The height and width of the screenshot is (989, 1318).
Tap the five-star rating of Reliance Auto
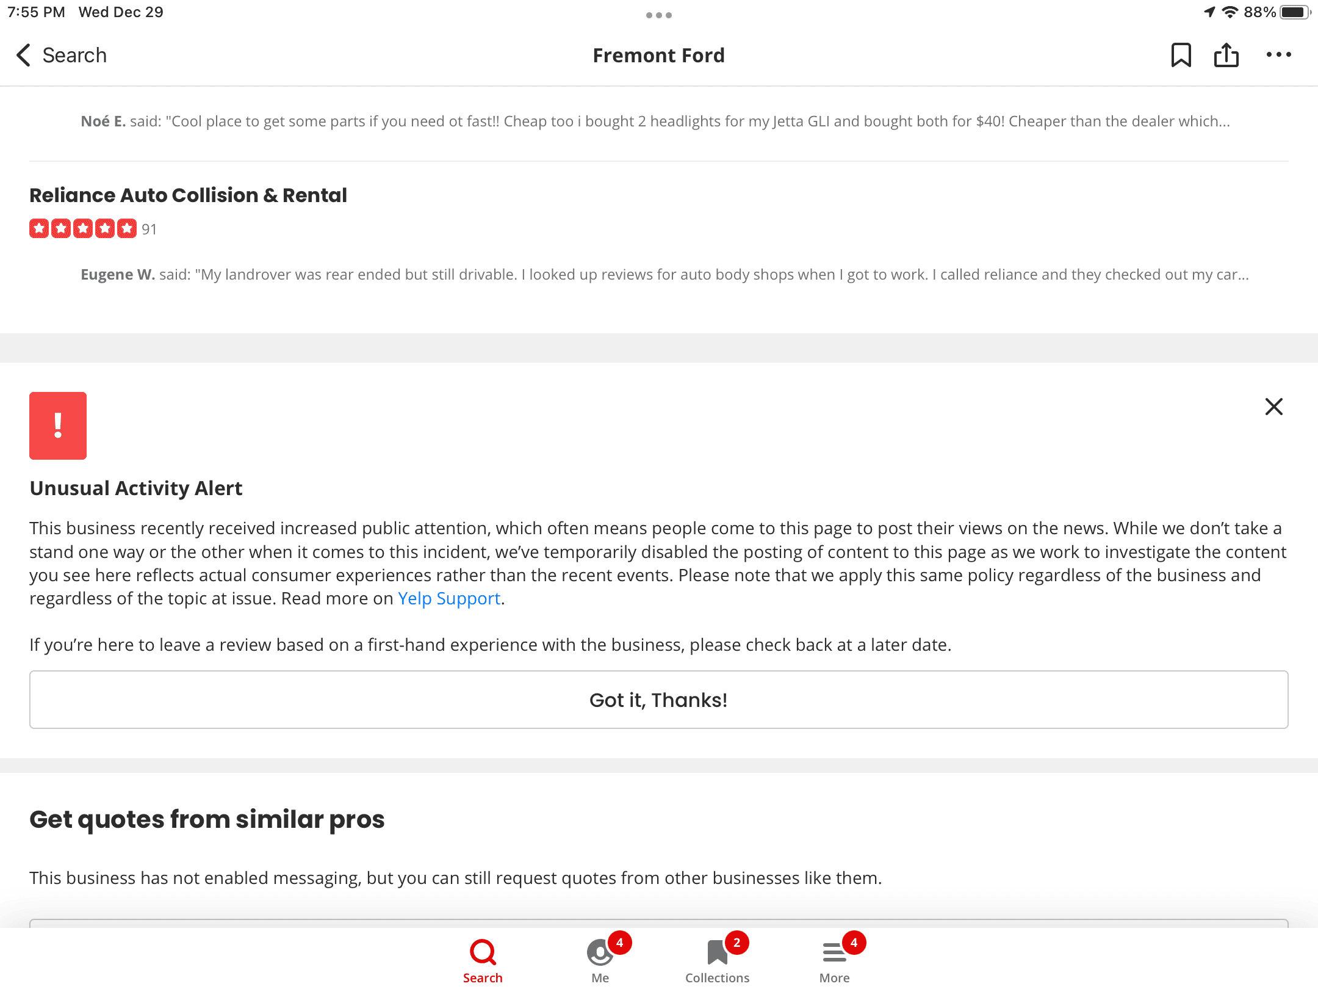(x=83, y=229)
